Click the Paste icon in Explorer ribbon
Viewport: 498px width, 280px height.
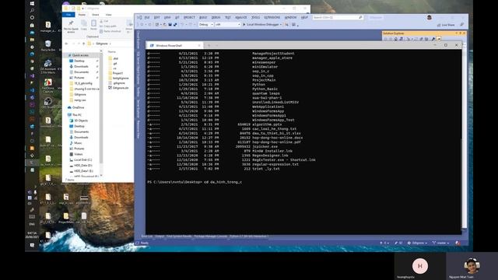[93, 26]
